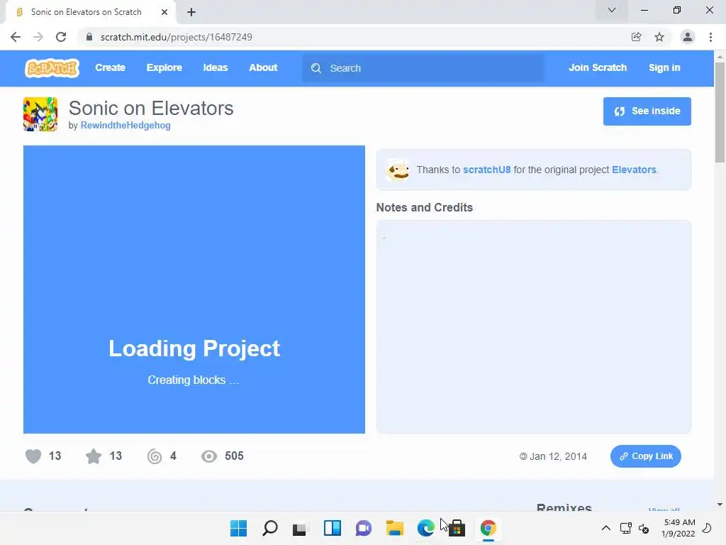Open the original Elevators project link

(x=634, y=170)
